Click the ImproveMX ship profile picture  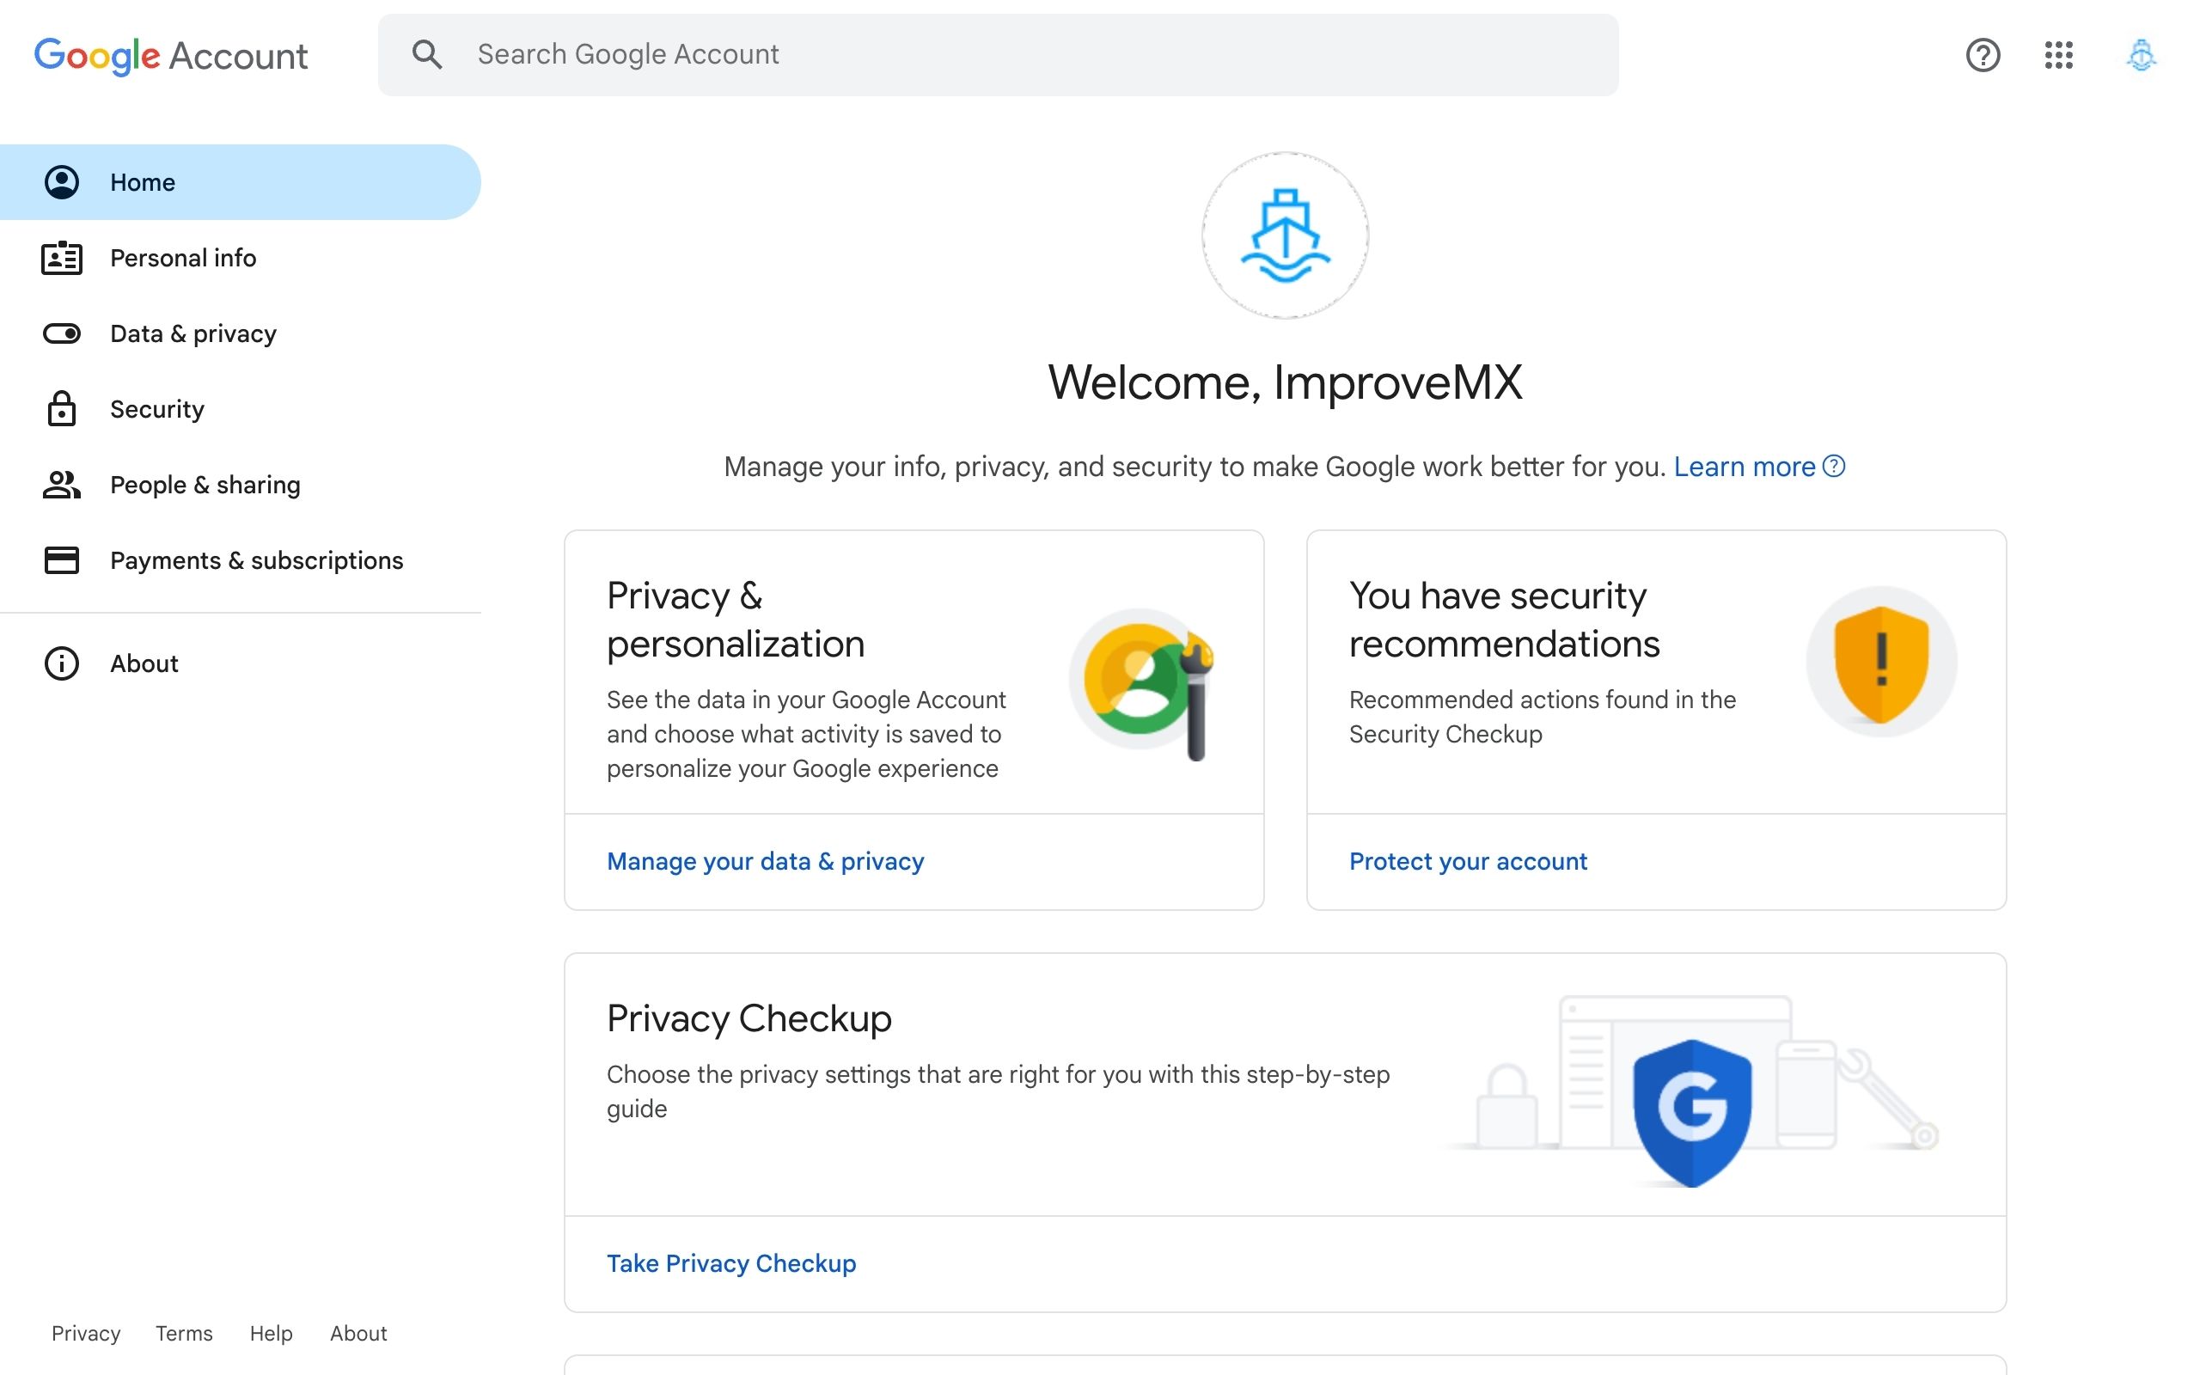[1285, 235]
